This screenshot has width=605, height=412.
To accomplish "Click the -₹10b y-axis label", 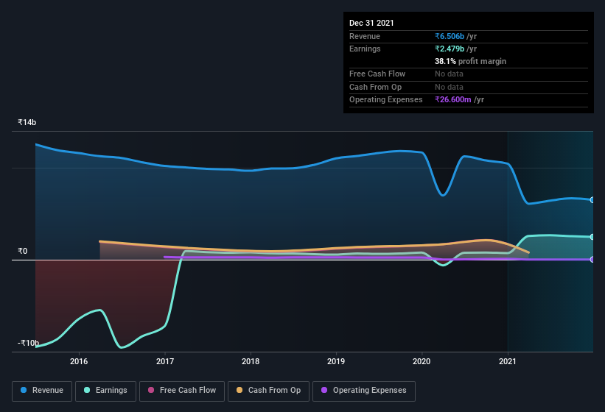I will pos(28,343).
